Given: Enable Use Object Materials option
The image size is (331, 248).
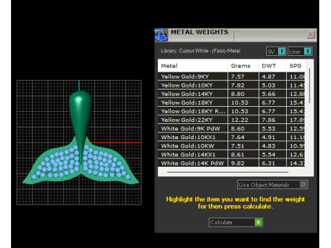Looking at the screenshot, I should (x=272, y=185).
